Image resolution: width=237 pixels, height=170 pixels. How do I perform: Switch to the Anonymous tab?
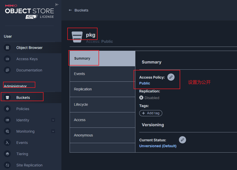(x=83, y=135)
